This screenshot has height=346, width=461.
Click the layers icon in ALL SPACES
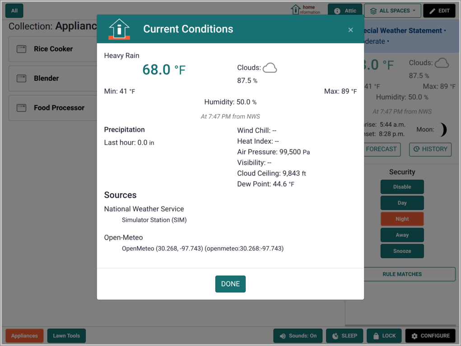(373, 11)
